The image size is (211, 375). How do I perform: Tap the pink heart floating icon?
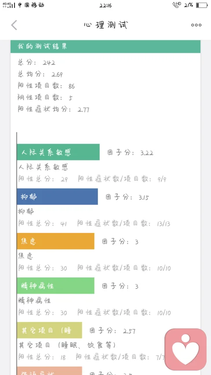pos(186,349)
